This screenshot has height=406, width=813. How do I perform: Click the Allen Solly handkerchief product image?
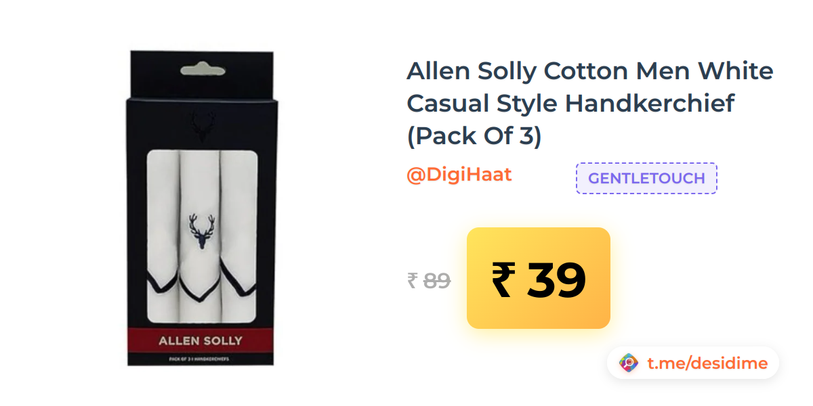pos(201,208)
